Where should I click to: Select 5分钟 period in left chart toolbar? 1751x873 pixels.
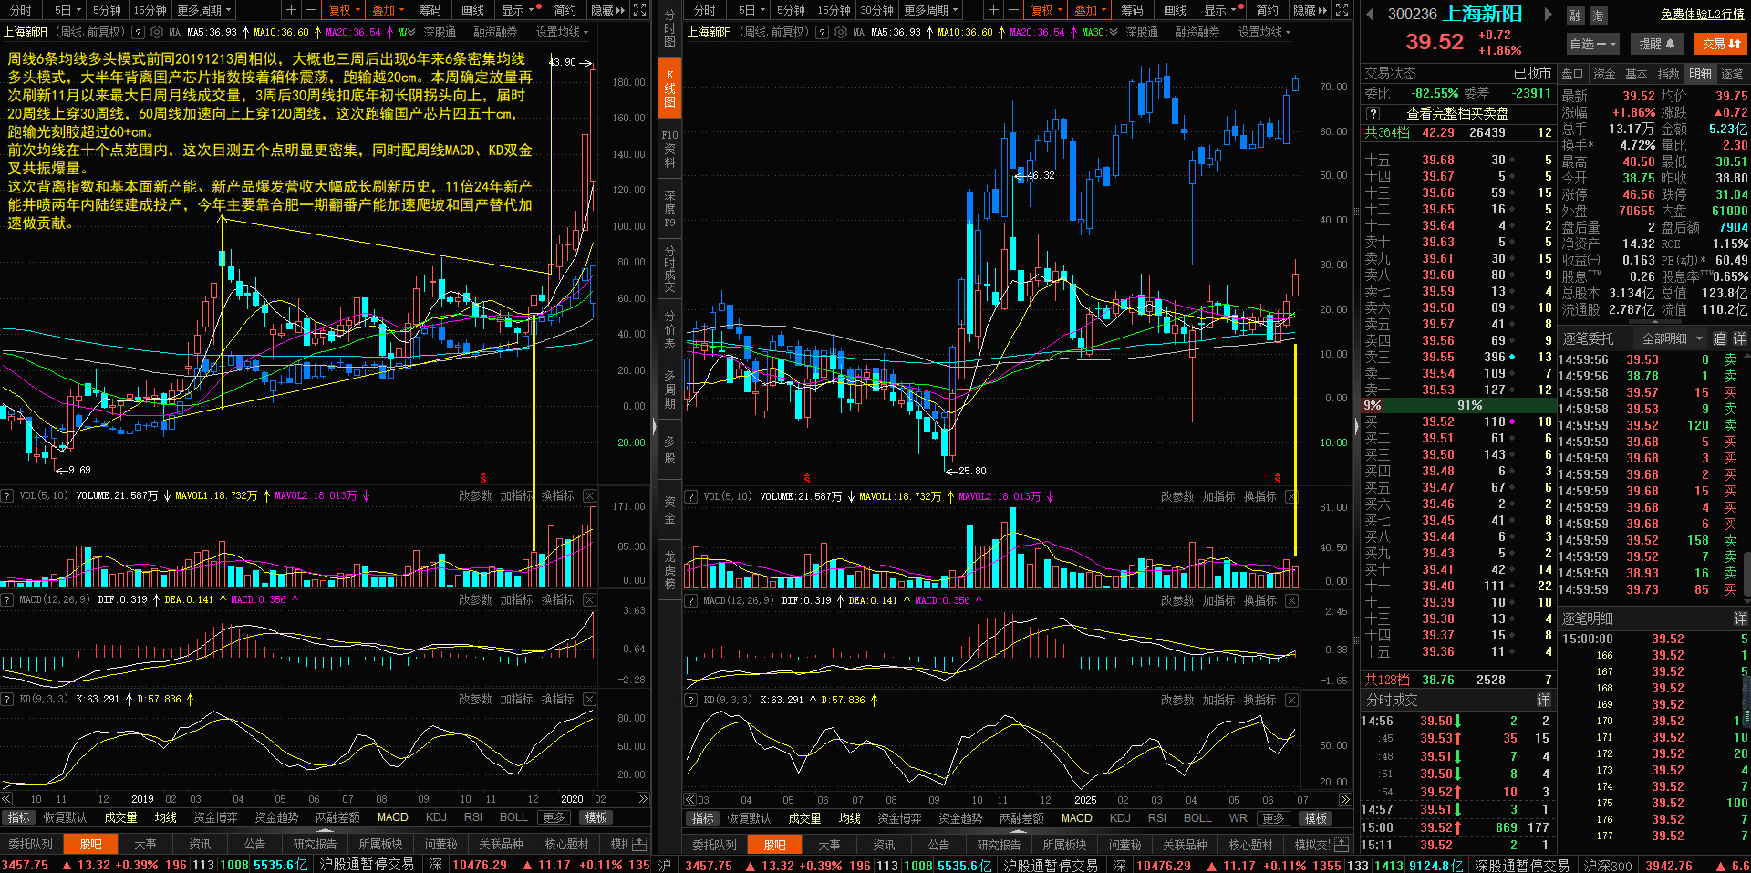click(x=107, y=10)
